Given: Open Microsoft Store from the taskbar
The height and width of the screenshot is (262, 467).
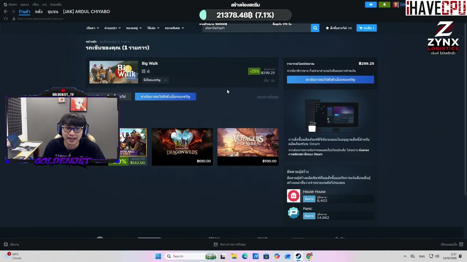Looking at the screenshot, I should [x=266, y=256].
